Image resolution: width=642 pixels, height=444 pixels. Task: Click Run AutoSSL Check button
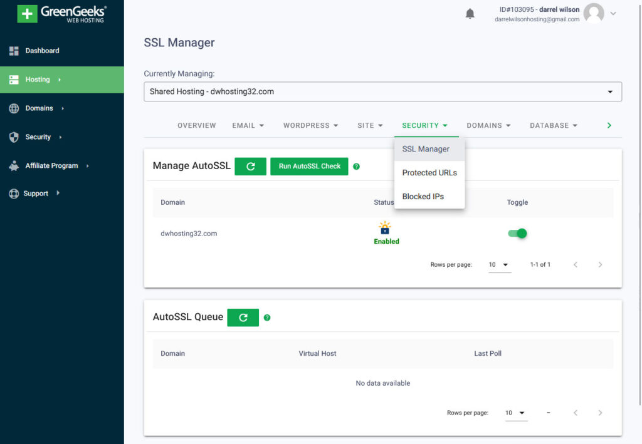[x=310, y=167]
